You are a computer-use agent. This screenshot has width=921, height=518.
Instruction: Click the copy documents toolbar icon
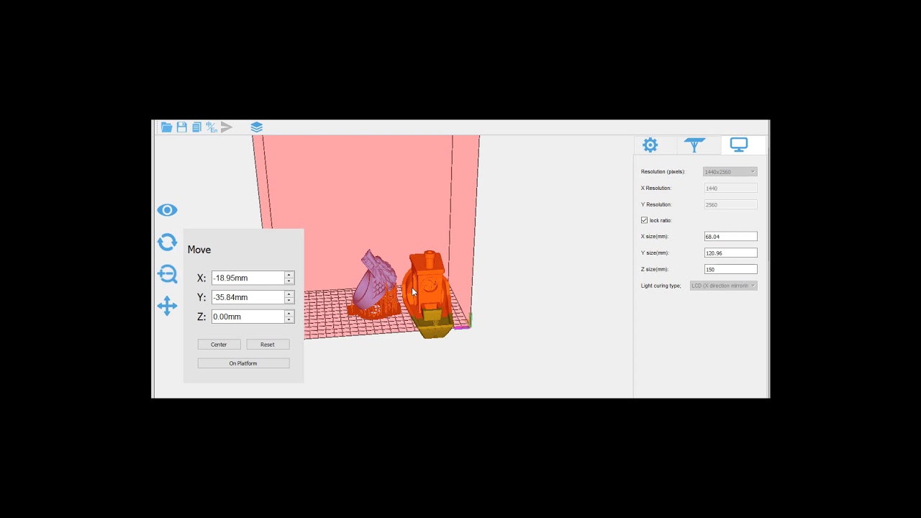(196, 127)
